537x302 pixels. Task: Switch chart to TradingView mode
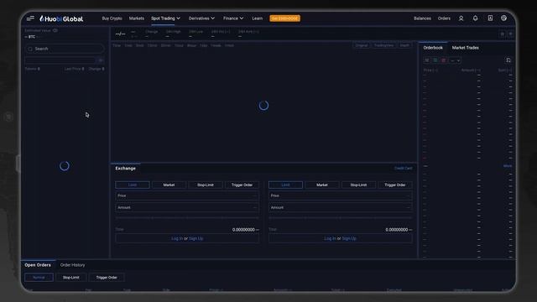383,45
